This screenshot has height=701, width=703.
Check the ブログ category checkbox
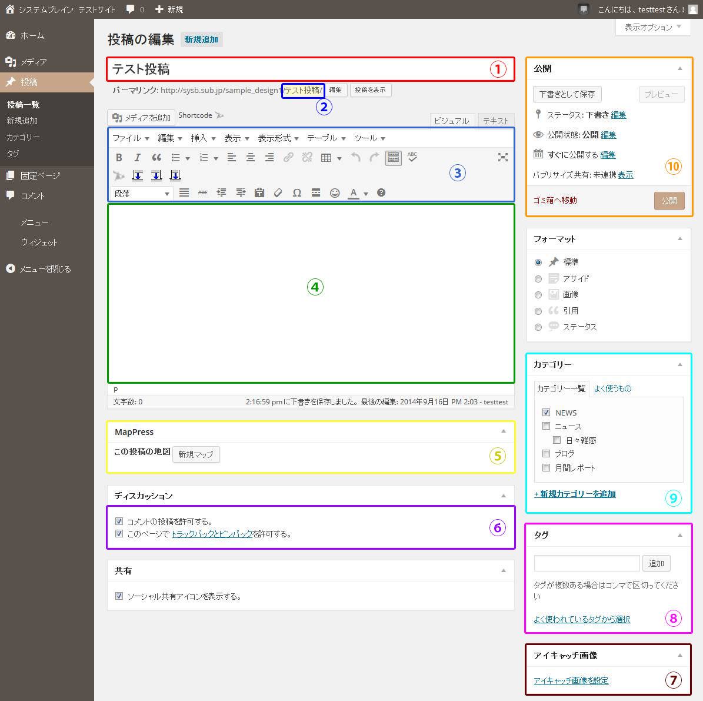pyautogui.click(x=546, y=454)
